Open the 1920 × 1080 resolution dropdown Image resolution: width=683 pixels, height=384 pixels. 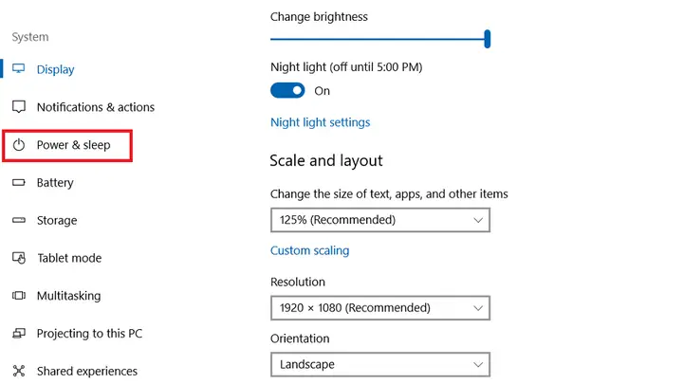coord(380,308)
